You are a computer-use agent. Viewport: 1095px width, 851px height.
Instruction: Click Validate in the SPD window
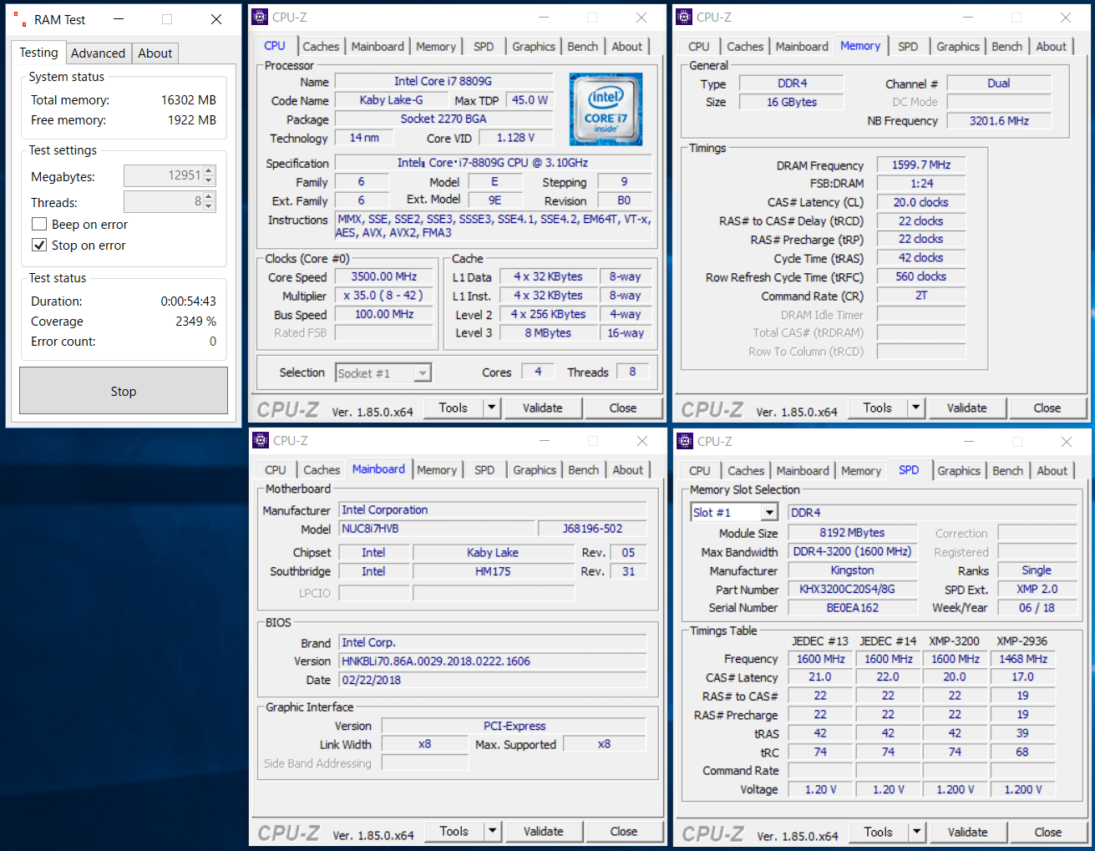click(x=967, y=832)
